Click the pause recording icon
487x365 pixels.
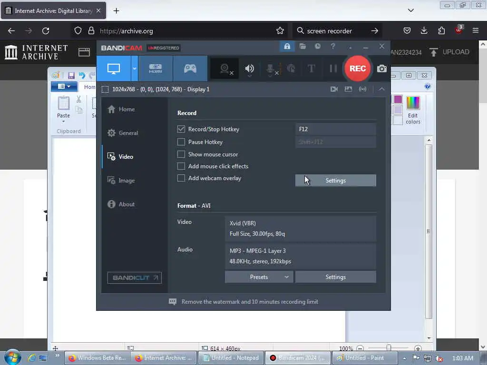click(x=333, y=68)
